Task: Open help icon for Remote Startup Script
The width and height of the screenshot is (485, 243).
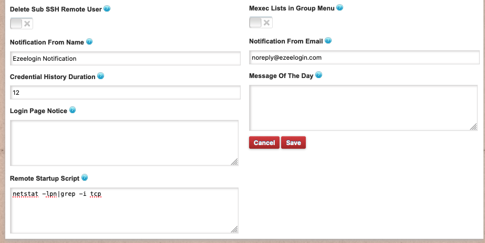Action: click(x=85, y=178)
